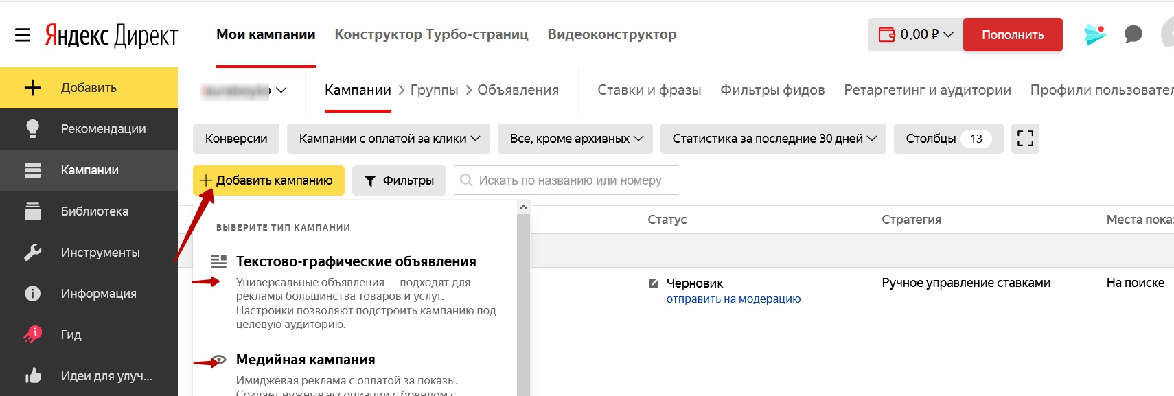Open Рекомендации in sidebar

coord(89,129)
